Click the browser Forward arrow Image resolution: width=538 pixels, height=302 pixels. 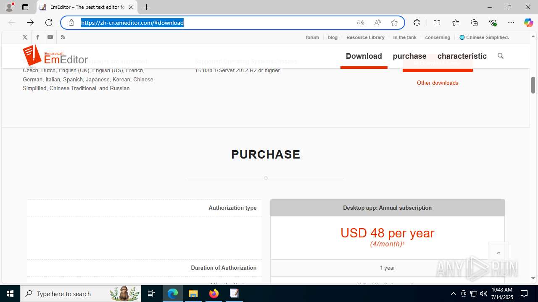coord(30,23)
